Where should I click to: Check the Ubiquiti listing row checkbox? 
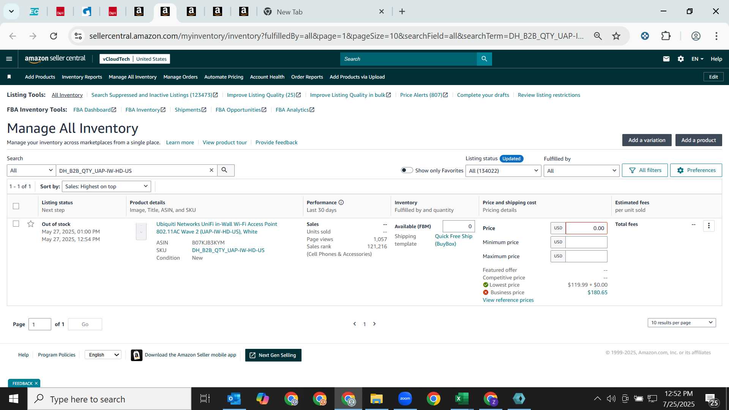point(16,224)
